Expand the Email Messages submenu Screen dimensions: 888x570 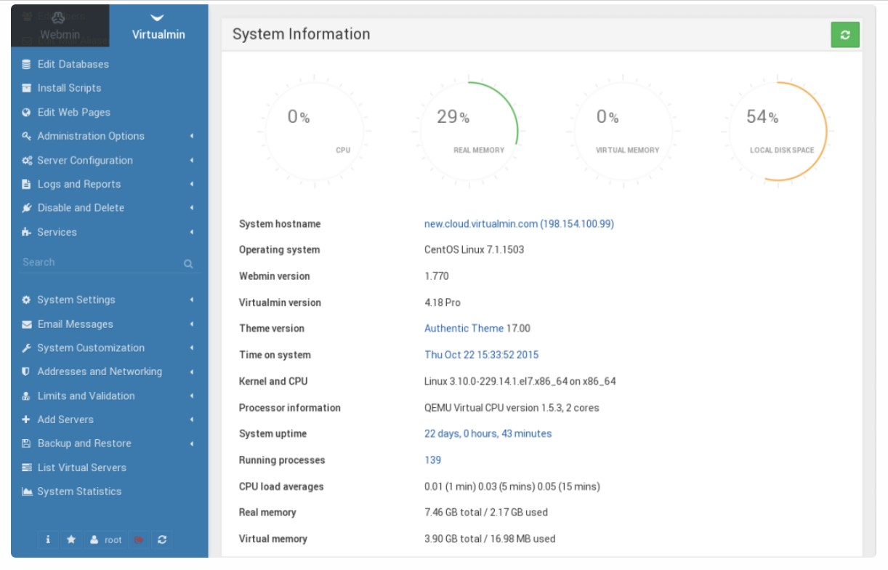(x=192, y=324)
